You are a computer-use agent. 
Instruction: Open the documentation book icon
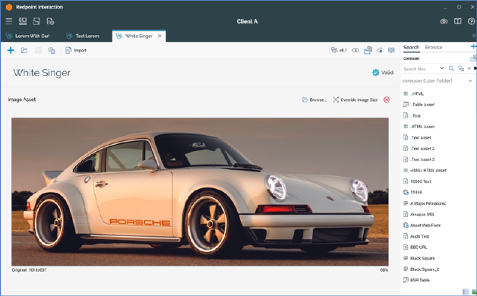[457, 21]
